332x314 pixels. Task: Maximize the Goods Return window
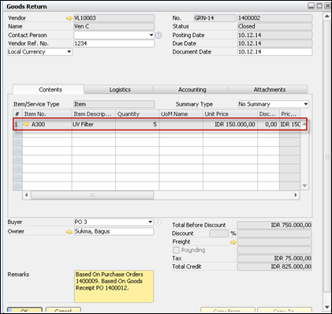pyautogui.click(x=319, y=6)
